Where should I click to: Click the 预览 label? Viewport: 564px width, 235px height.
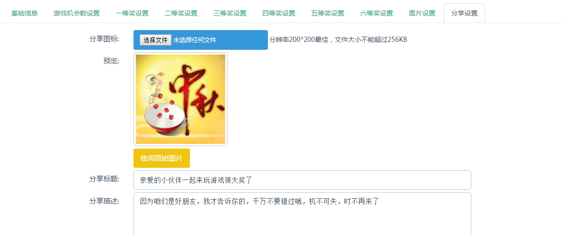[x=111, y=61]
